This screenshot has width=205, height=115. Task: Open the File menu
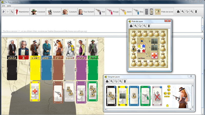pyautogui.click(x=3, y=6)
